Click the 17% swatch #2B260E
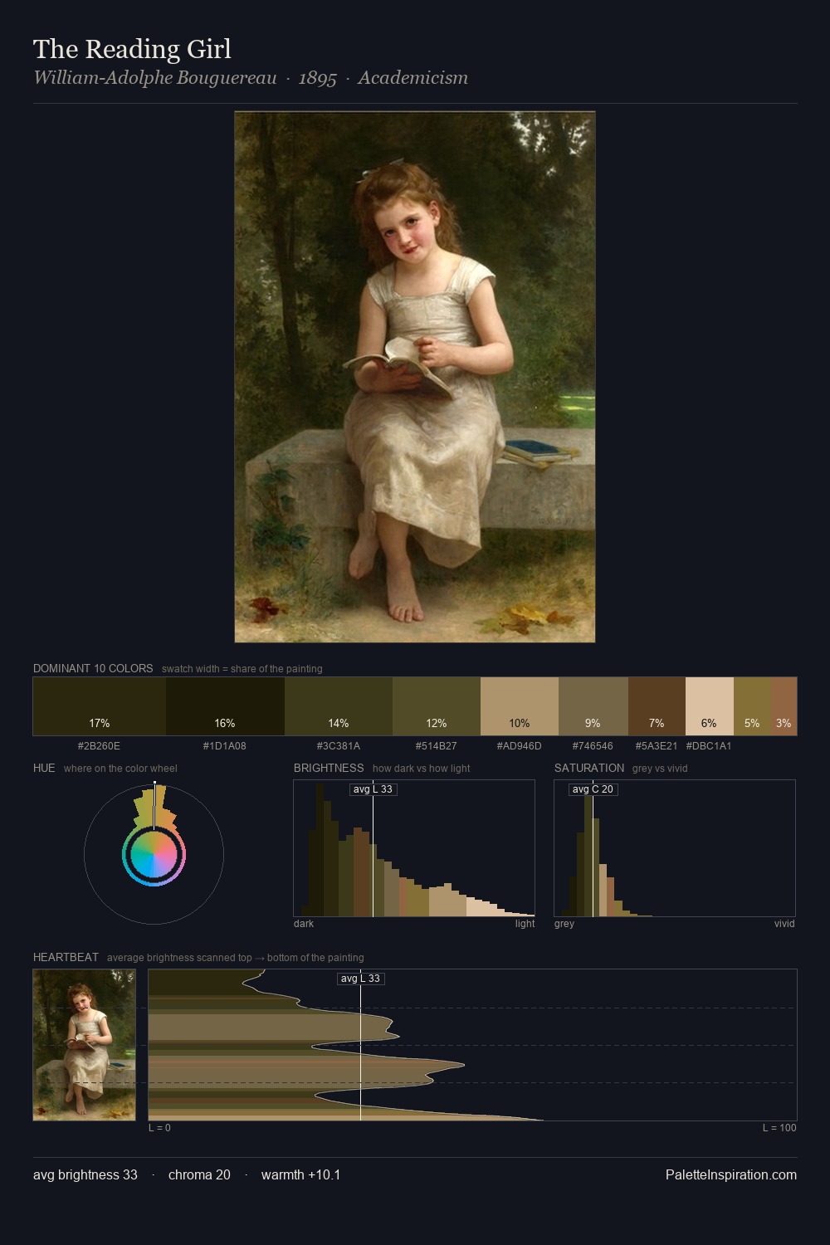 (100, 706)
